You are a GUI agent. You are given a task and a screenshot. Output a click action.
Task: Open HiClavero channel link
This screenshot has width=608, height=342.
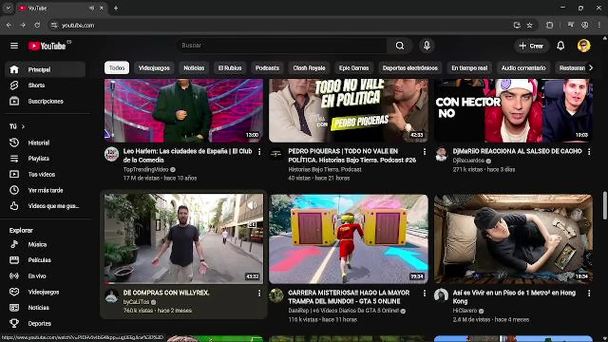(465, 311)
